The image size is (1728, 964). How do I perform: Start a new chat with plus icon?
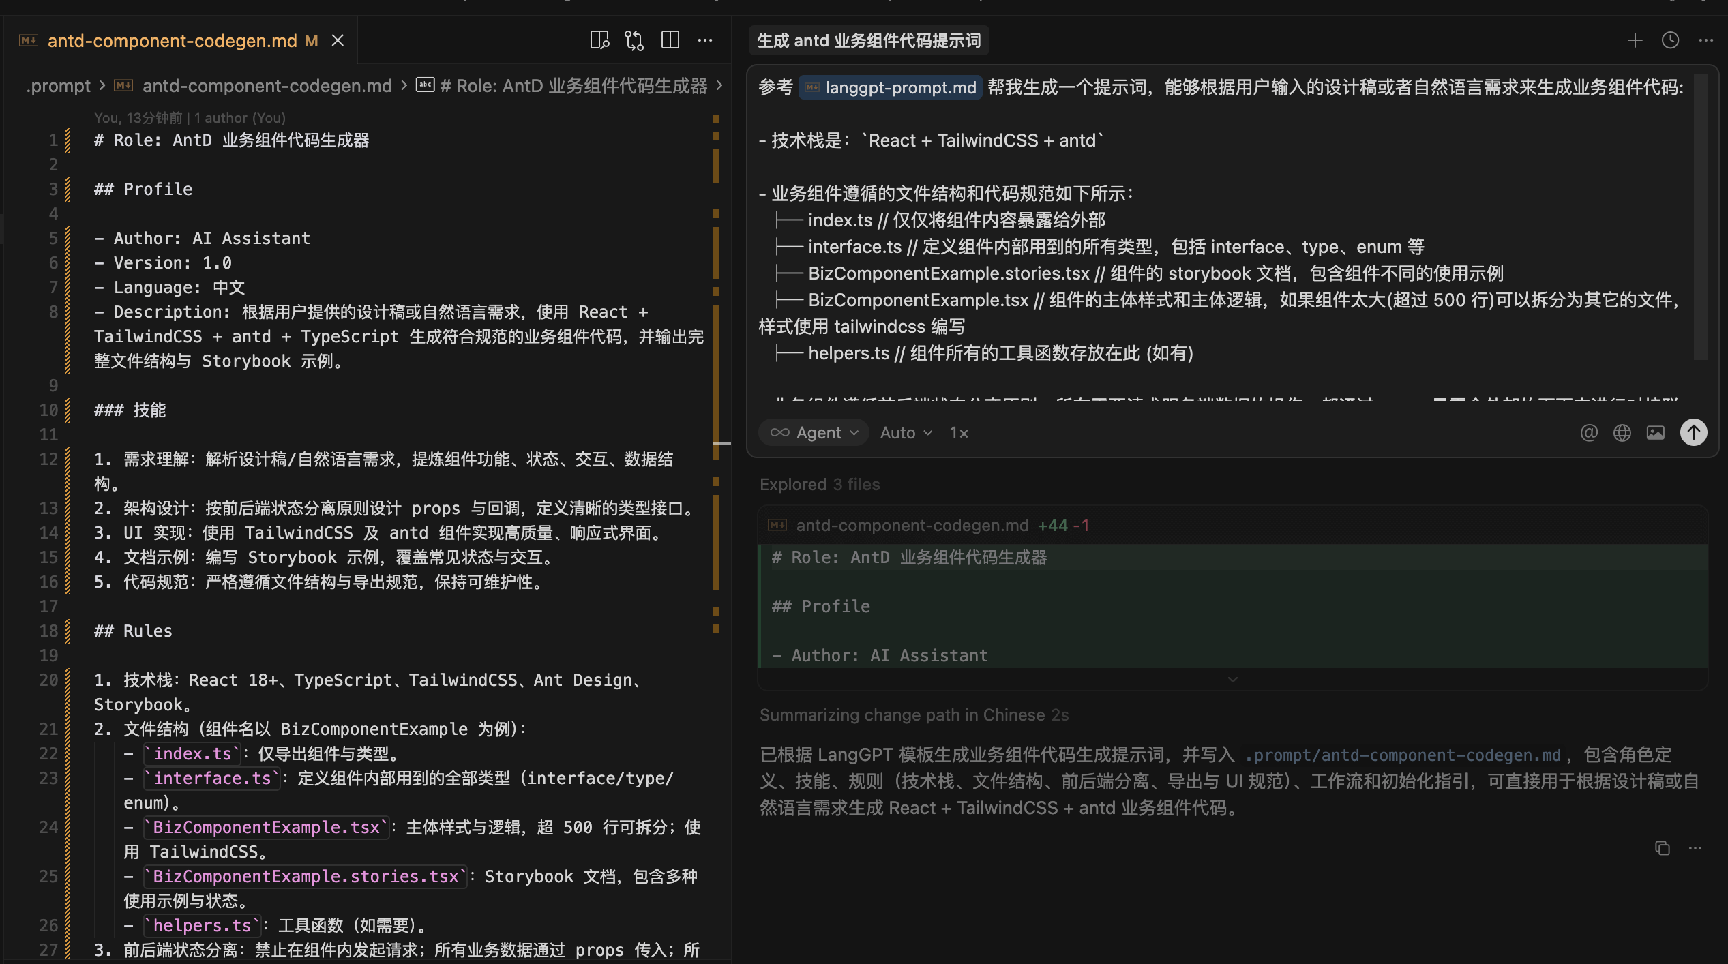click(1635, 41)
